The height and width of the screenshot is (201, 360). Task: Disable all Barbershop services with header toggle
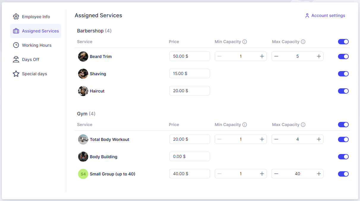(343, 42)
